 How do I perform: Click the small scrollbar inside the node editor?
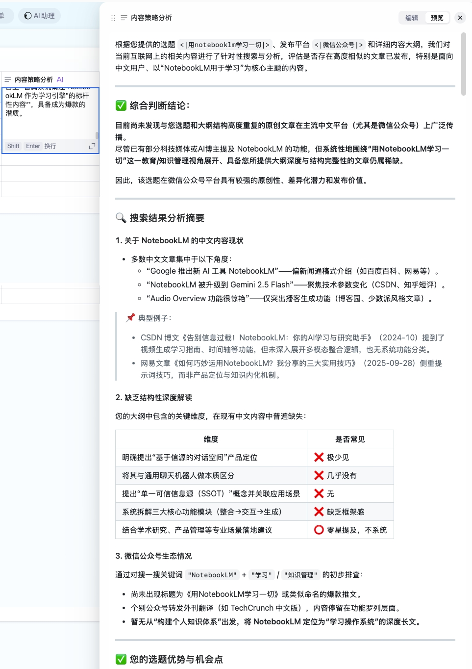pyautogui.click(x=97, y=135)
